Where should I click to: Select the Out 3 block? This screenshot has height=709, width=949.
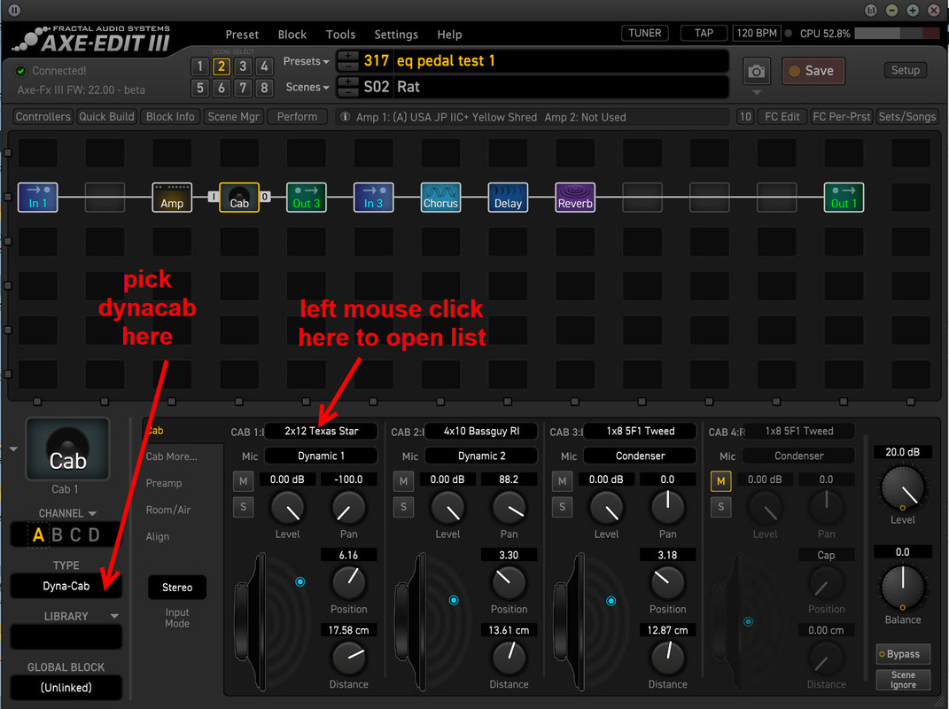tap(307, 198)
